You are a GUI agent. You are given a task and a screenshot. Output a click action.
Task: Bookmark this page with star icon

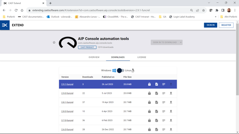coord(203,10)
